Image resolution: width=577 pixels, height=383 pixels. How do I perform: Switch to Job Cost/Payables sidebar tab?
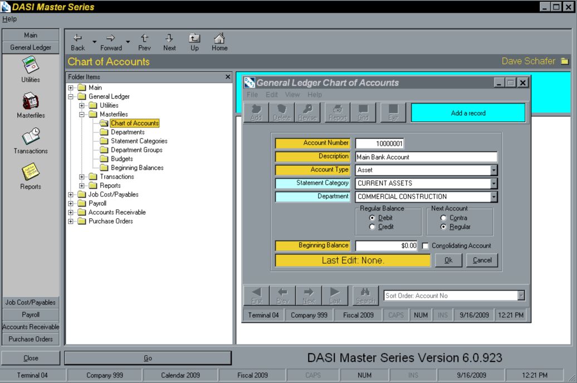pyautogui.click(x=31, y=302)
